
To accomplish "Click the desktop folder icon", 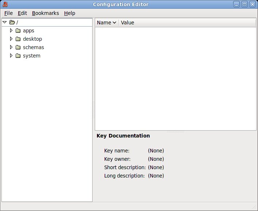I will point(18,39).
